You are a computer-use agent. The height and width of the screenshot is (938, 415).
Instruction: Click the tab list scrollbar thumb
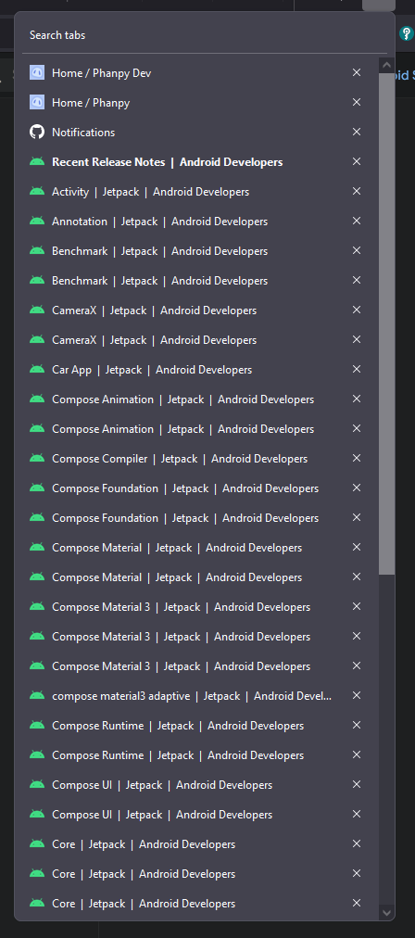pos(386,323)
